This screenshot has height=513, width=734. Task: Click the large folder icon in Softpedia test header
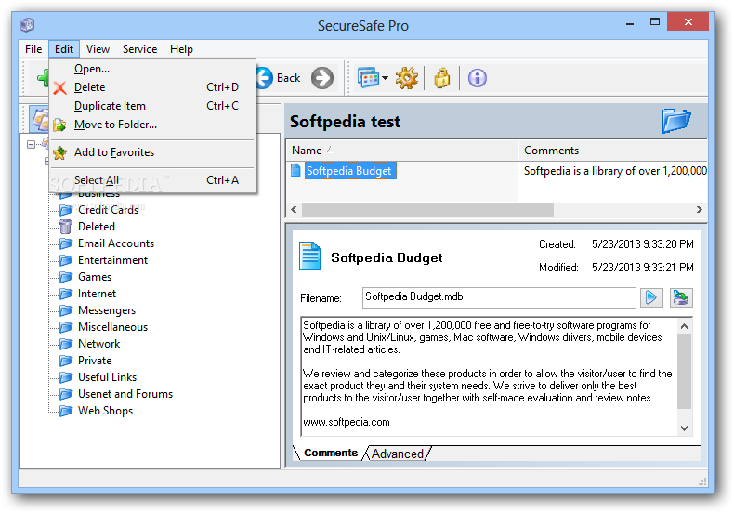676,121
